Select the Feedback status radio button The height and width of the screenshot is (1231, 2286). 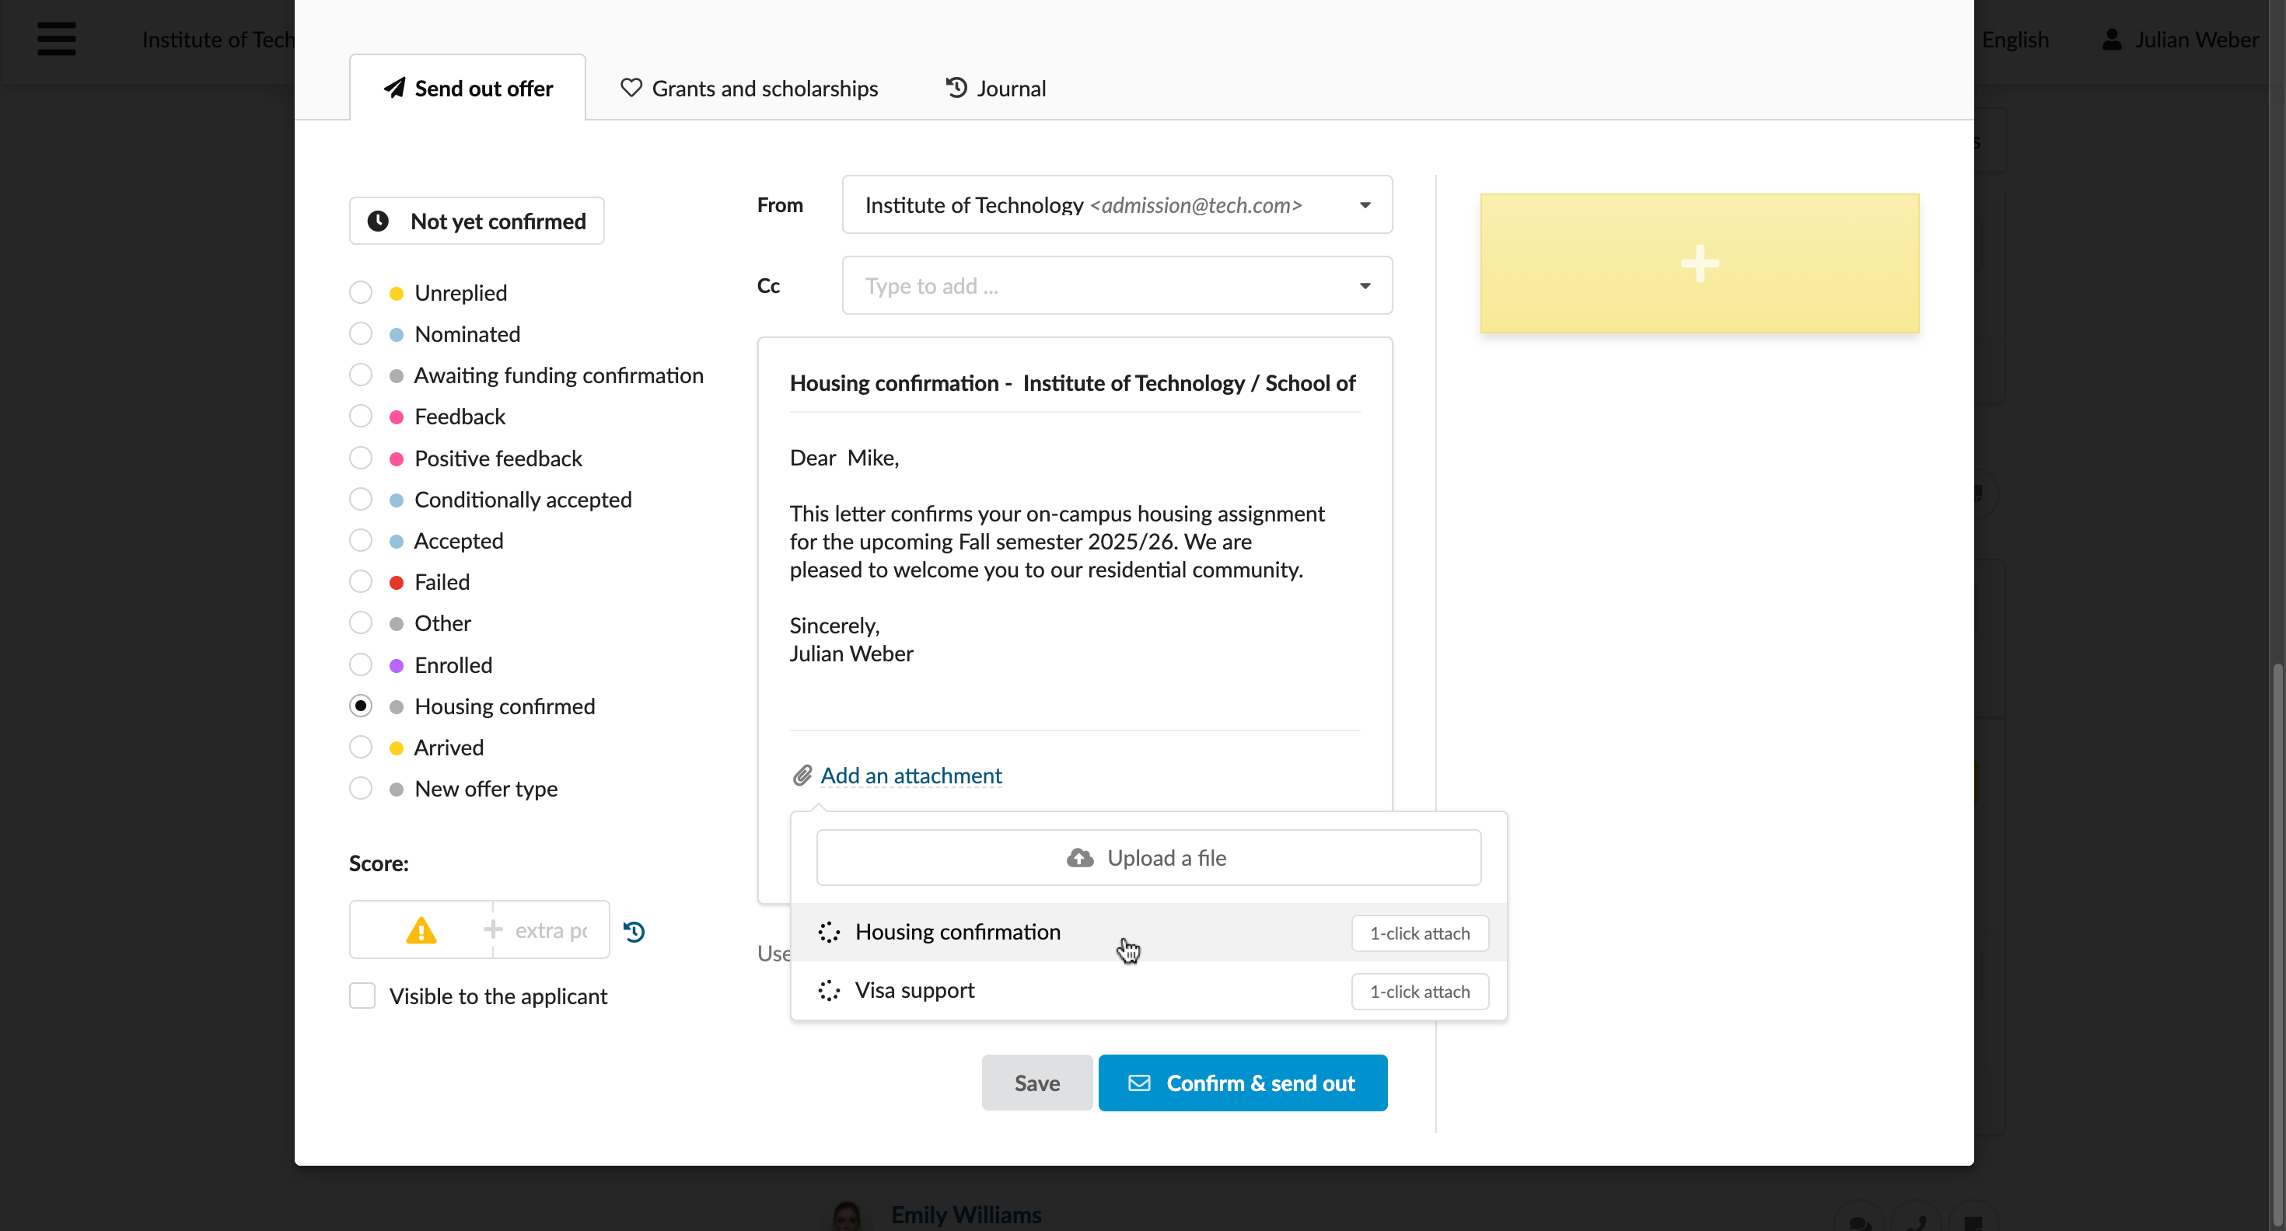[x=360, y=416]
